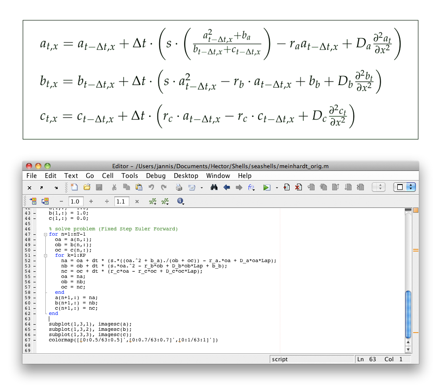Toggle breakpoint dash on line 64

click(x=35, y=324)
